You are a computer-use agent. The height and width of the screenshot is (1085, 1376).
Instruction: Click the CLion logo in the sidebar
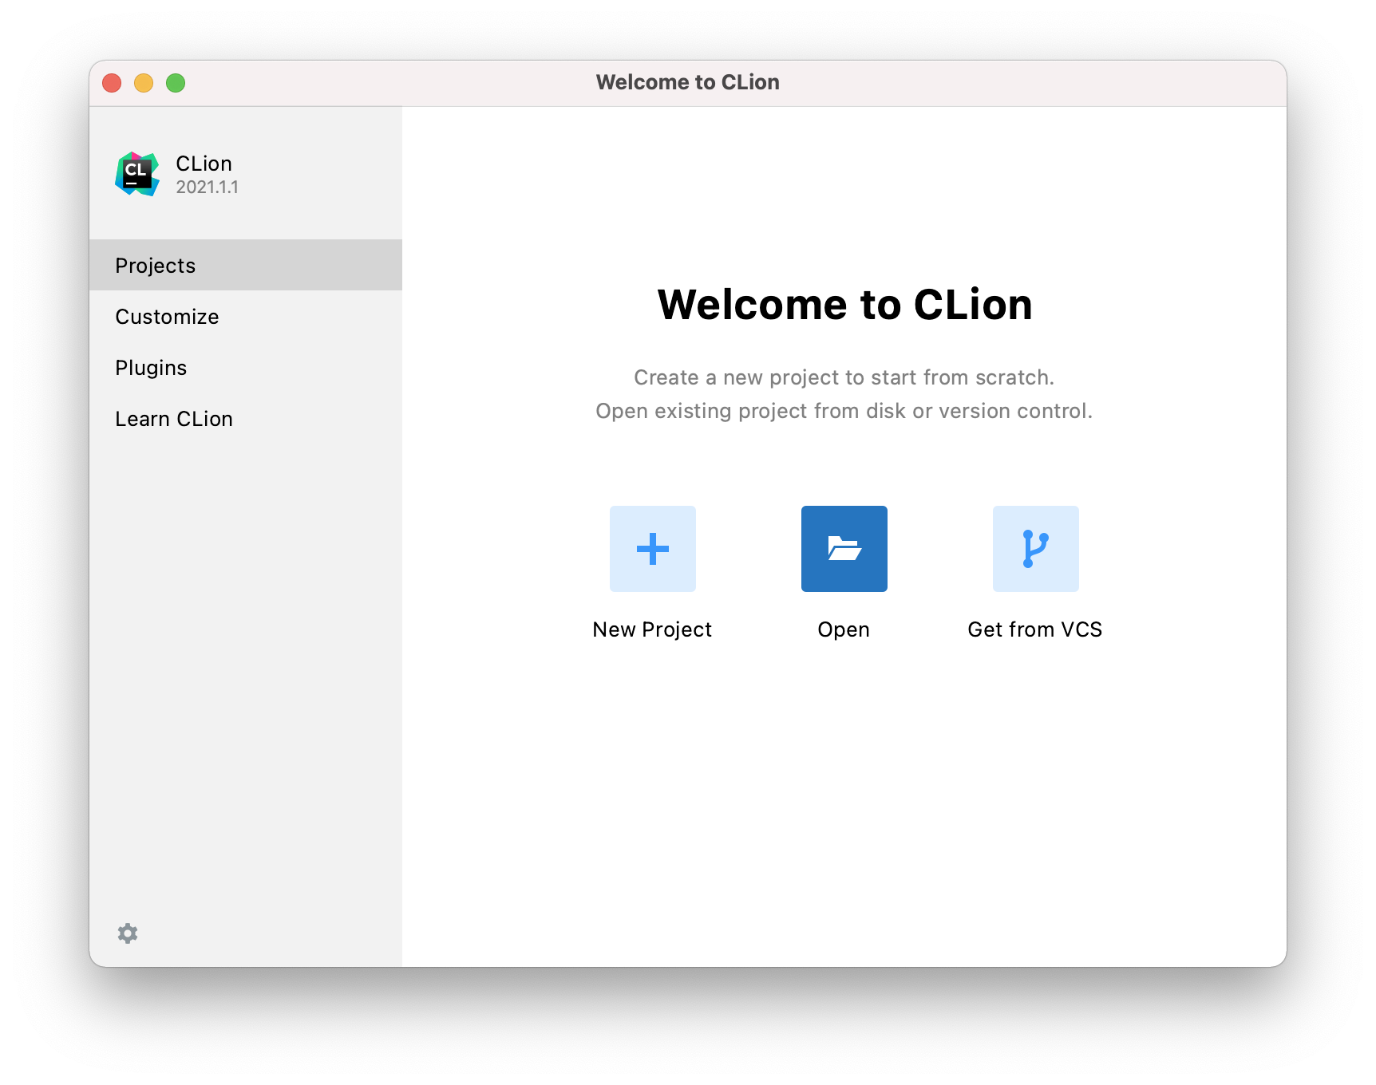point(137,174)
